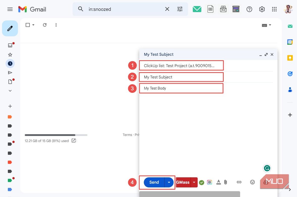Image resolution: width=297 pixels, height=197 pixels.
Task: Expand input tools dropdown arrow
Action: pyautogui.click(x=270, y=25)
